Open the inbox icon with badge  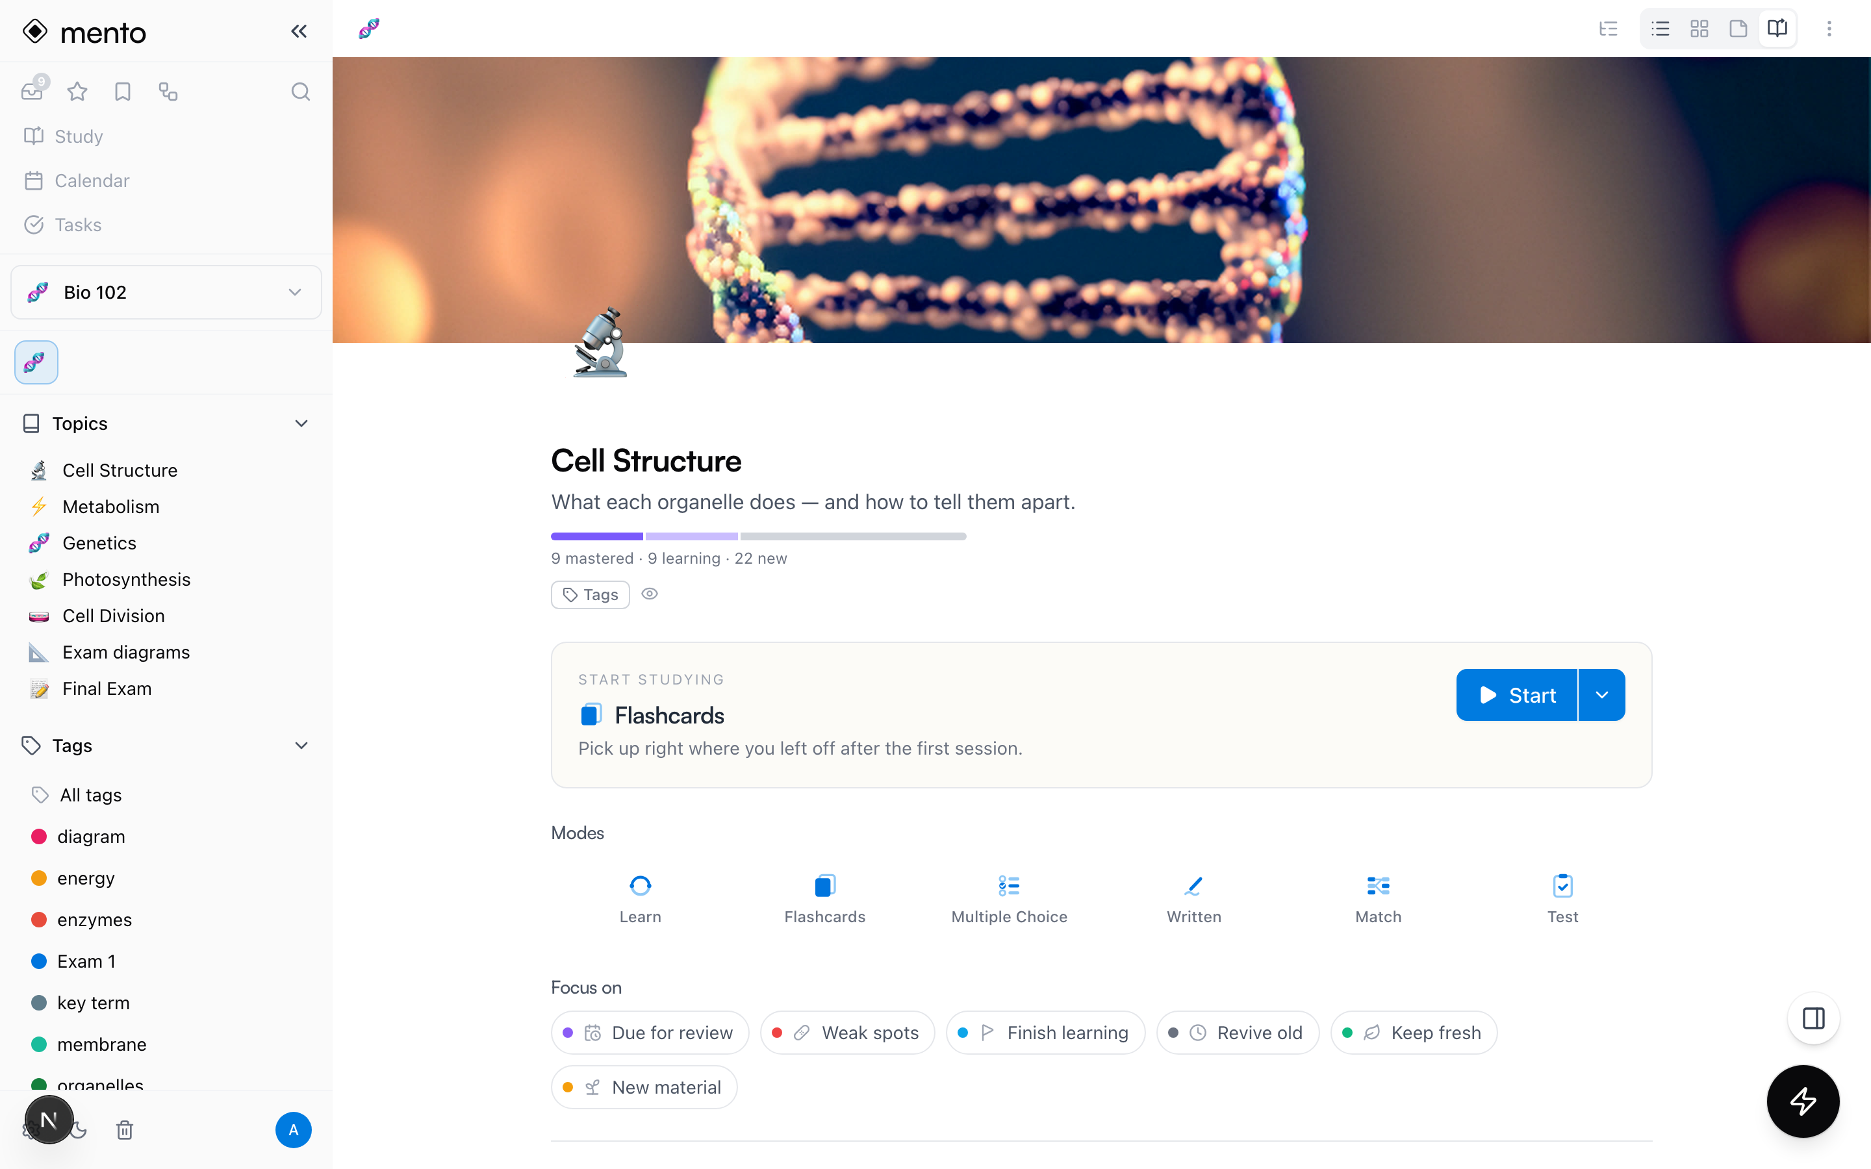pos(33,90)
